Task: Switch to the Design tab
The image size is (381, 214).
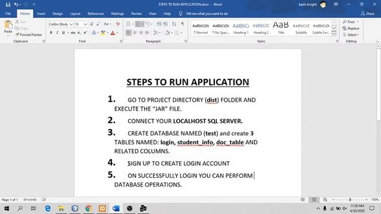Action: (x=58, y=14)
